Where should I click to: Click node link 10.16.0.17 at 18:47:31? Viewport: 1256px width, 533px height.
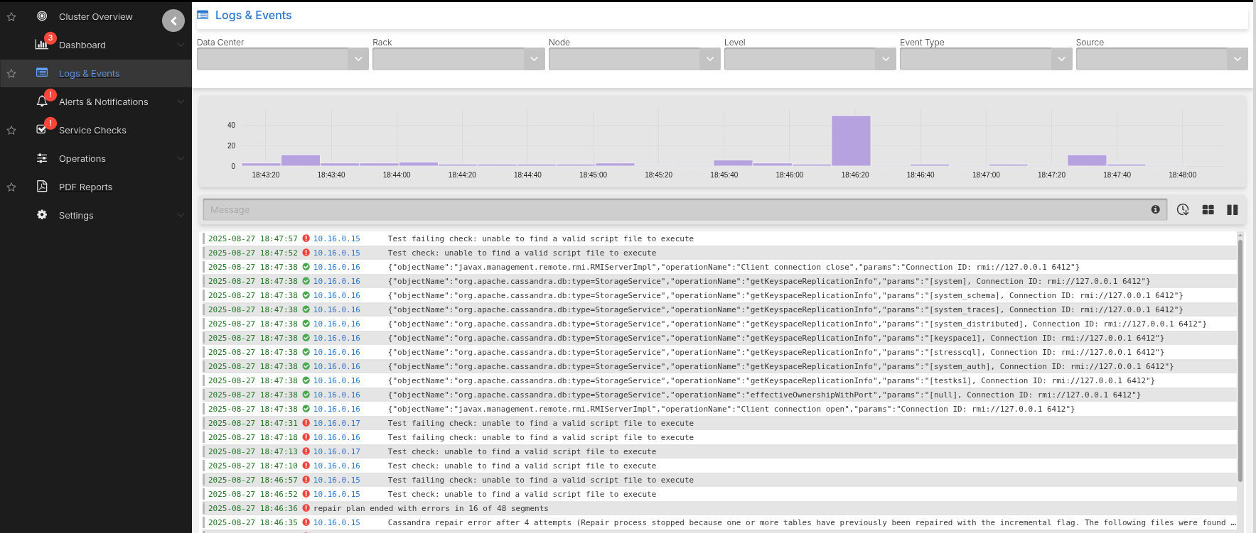[x=337, y=423]
